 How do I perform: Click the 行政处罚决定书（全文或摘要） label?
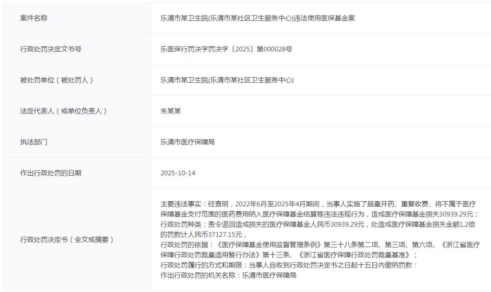pos(67,239)
